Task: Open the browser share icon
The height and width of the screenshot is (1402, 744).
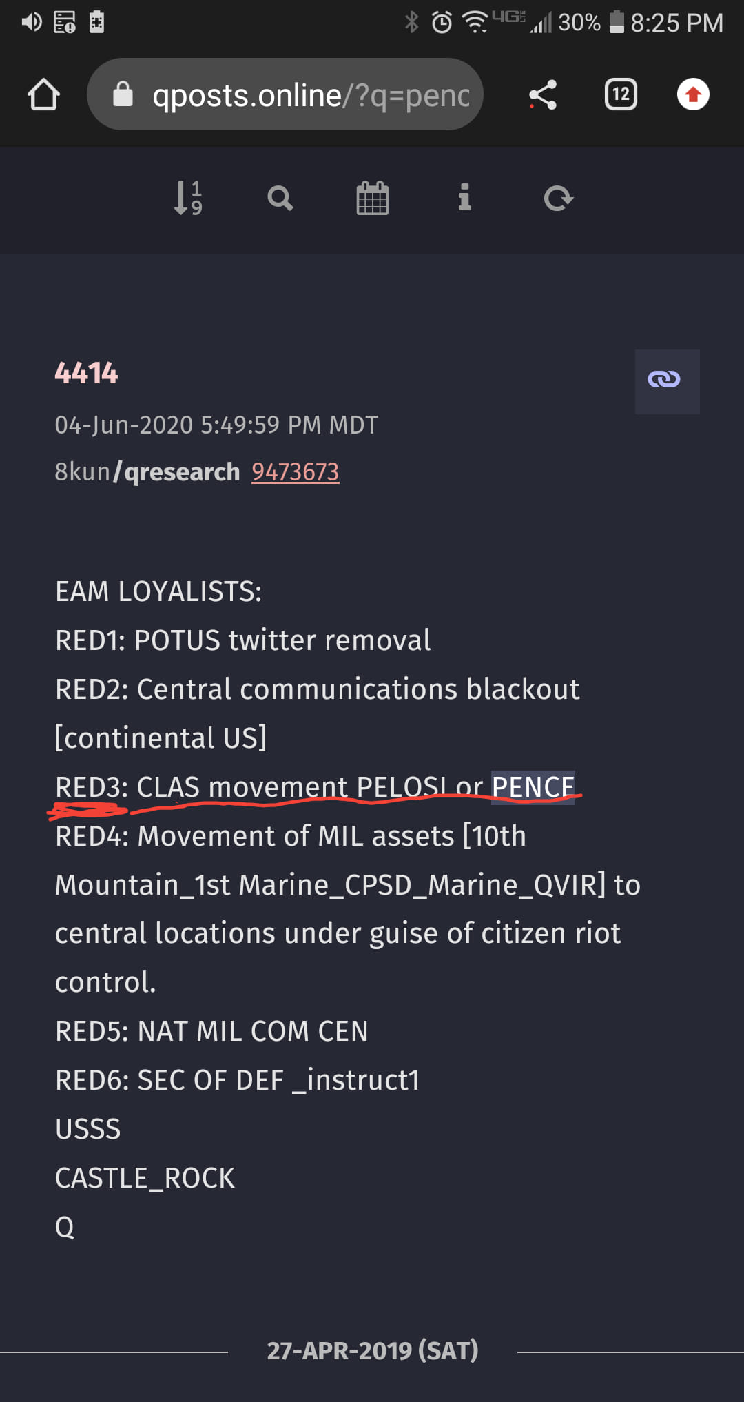Action: point(543,94)
